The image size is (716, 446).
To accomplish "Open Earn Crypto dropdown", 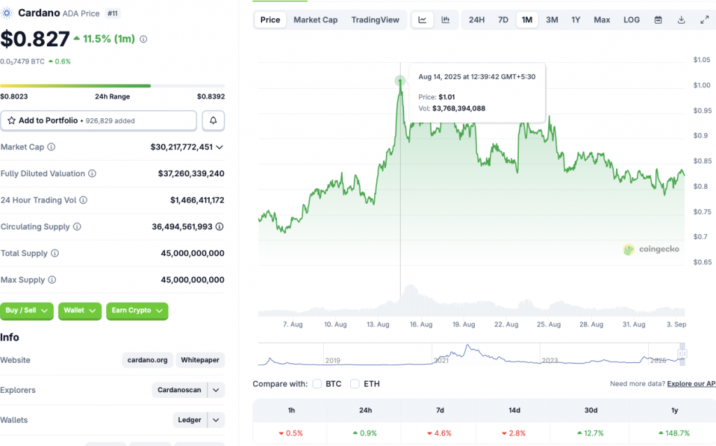I will [137, 310].
